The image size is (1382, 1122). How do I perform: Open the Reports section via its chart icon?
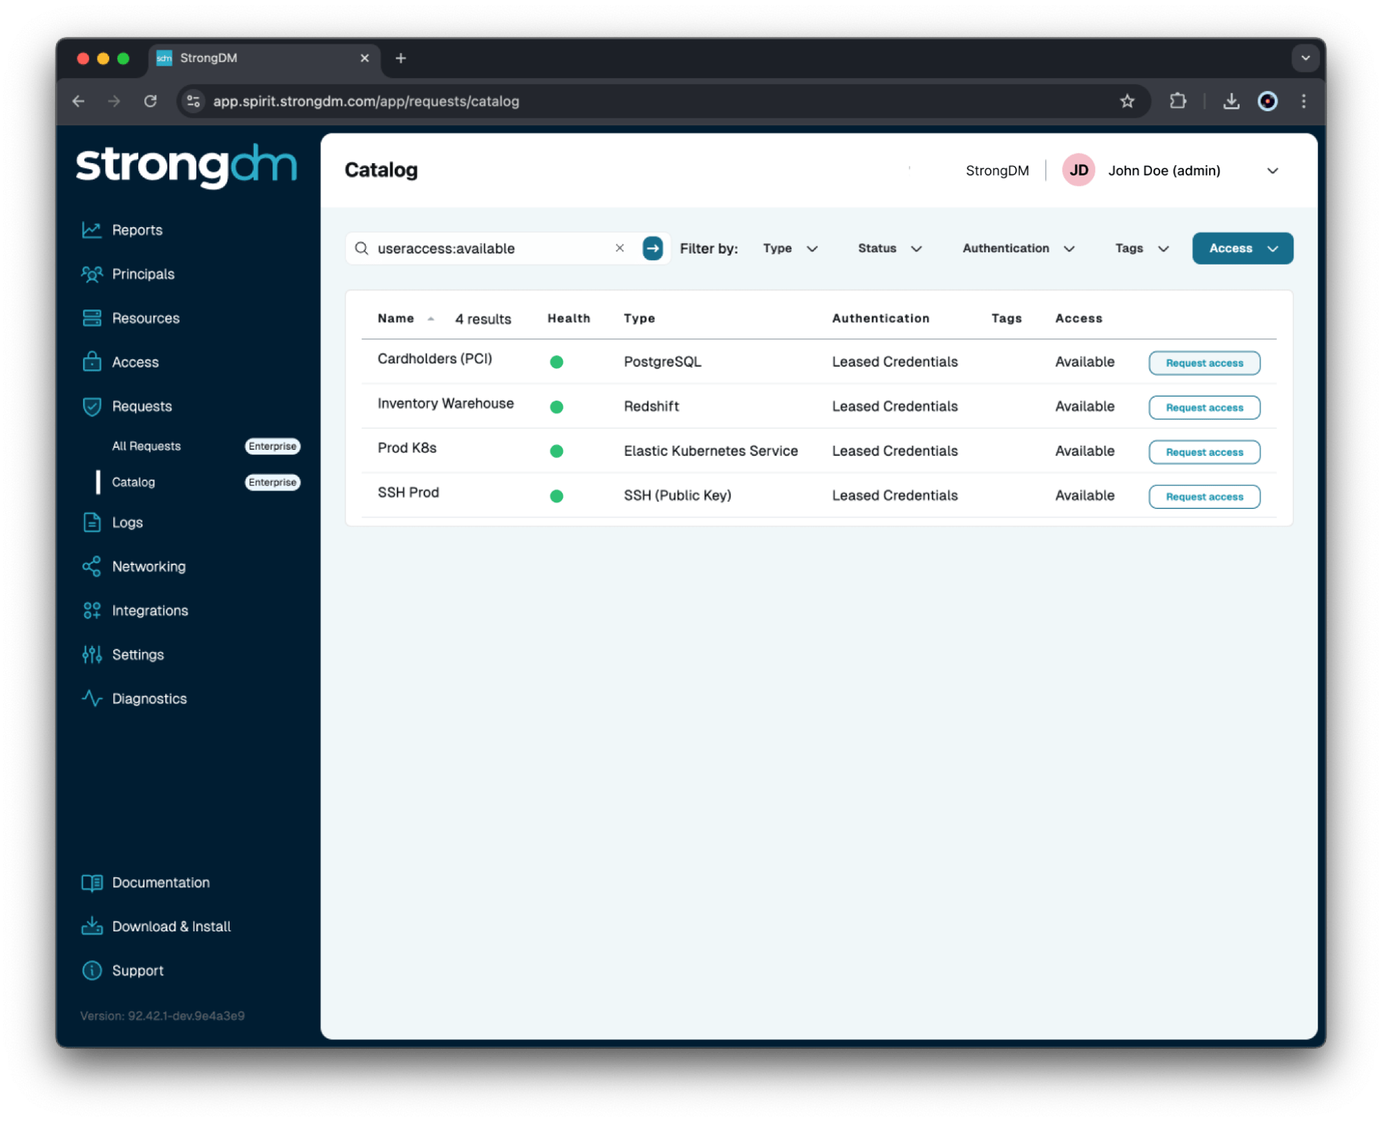pos(92,229)
